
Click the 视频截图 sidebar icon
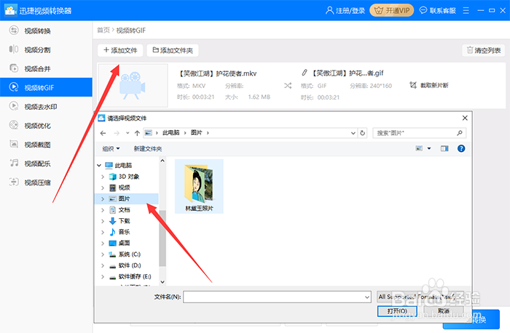tap(14, 144)
